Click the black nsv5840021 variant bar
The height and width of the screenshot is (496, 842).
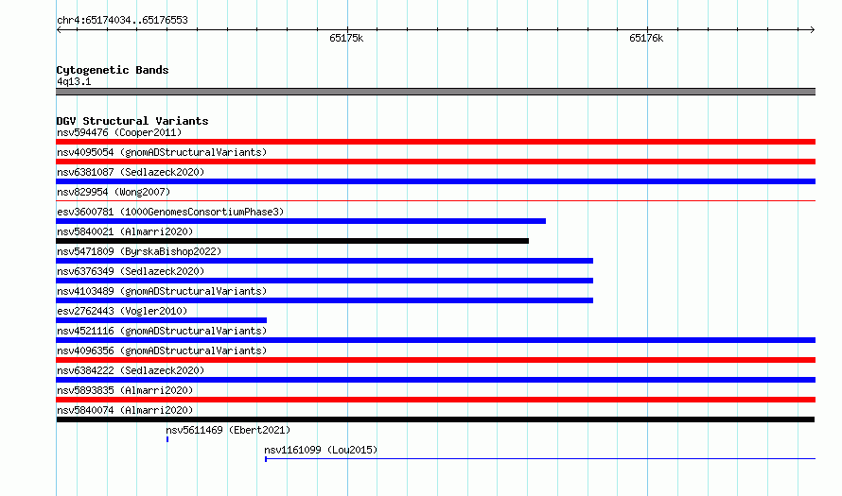pyautogui.click(x=292, y=241)
